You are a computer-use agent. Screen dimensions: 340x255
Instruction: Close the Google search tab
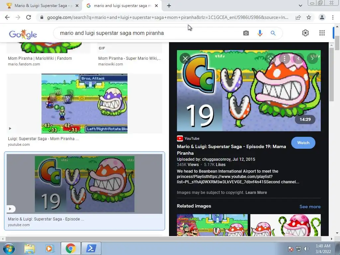(x=156, y=6)
